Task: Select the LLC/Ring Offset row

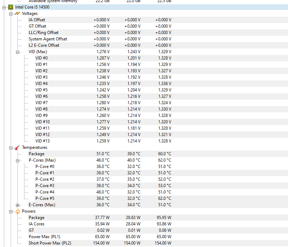Action: (158, 33)
